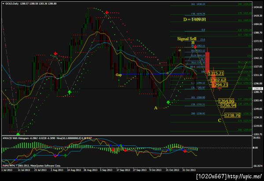This screenshot has height=181, width=264.
Task: Select the price box 1315.21
Action: (x=216, y=73)
